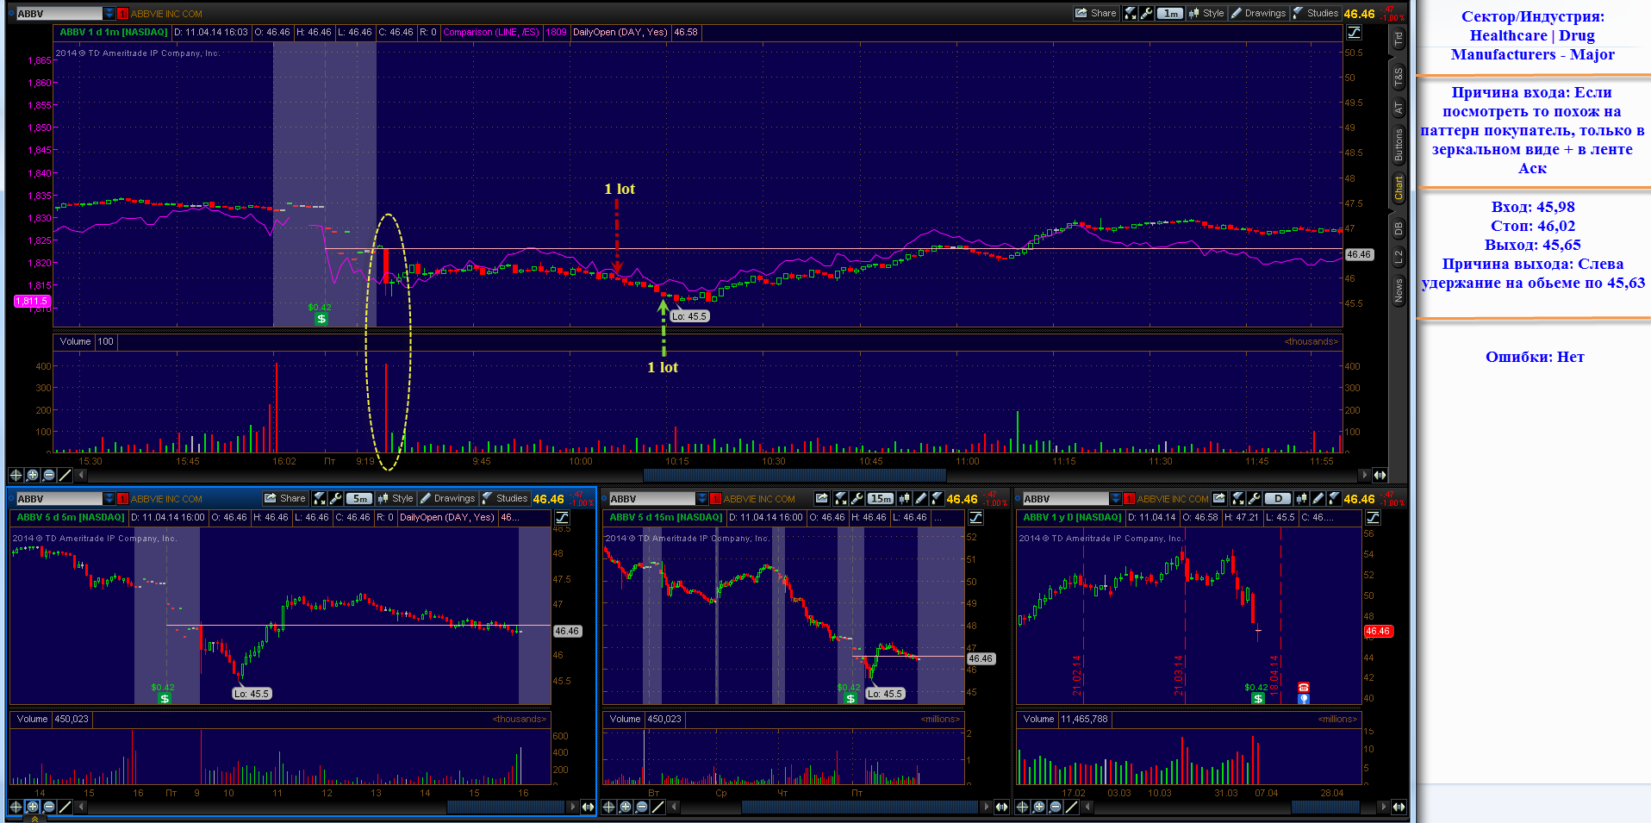Open wrench settings in 15m chart
This screenshot has height=823, width=1651.
(857, 498)
